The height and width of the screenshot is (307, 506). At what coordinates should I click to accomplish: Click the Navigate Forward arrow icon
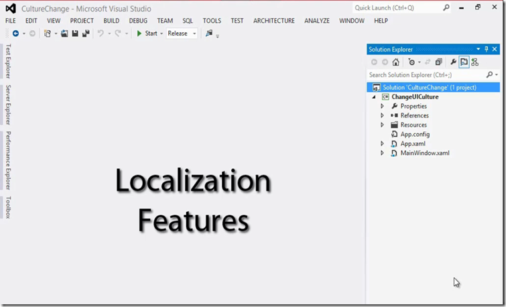[32, 34]
